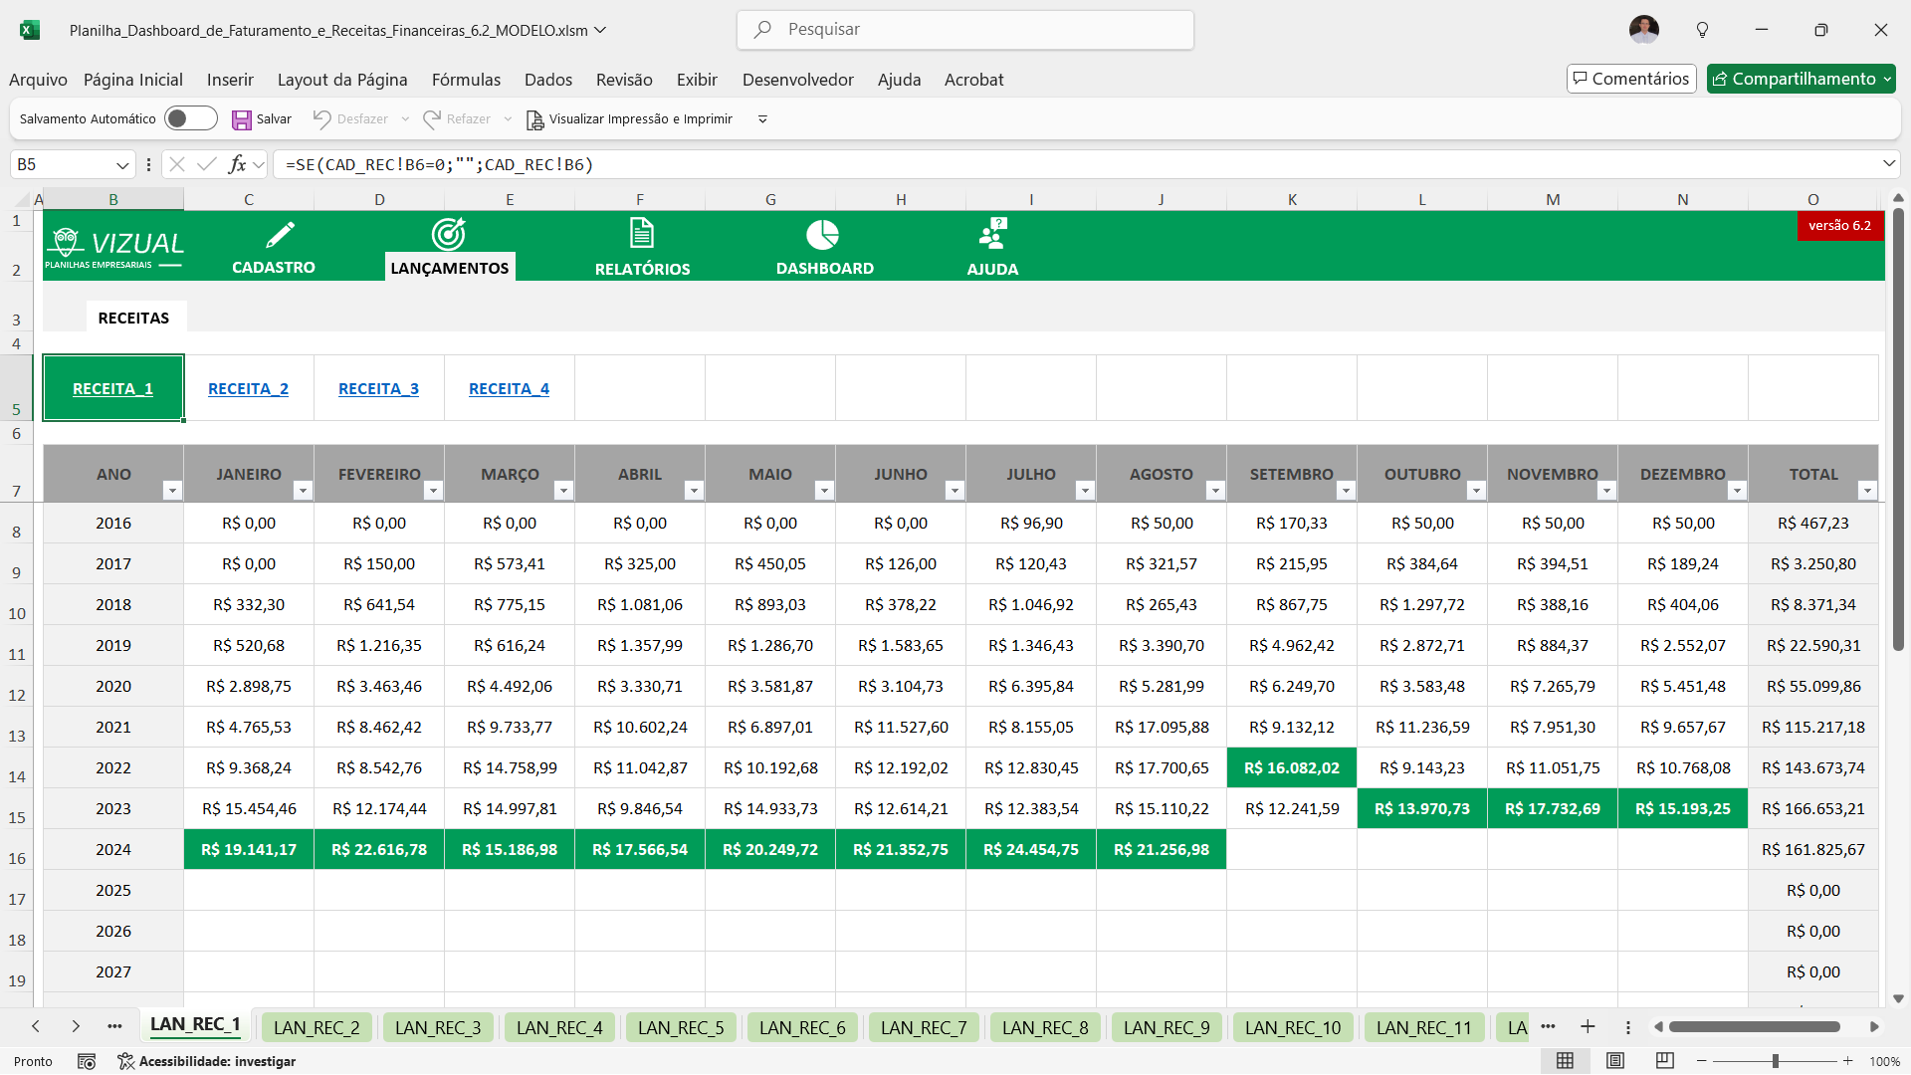Click in the Pesquisar search box

[965, 30]
